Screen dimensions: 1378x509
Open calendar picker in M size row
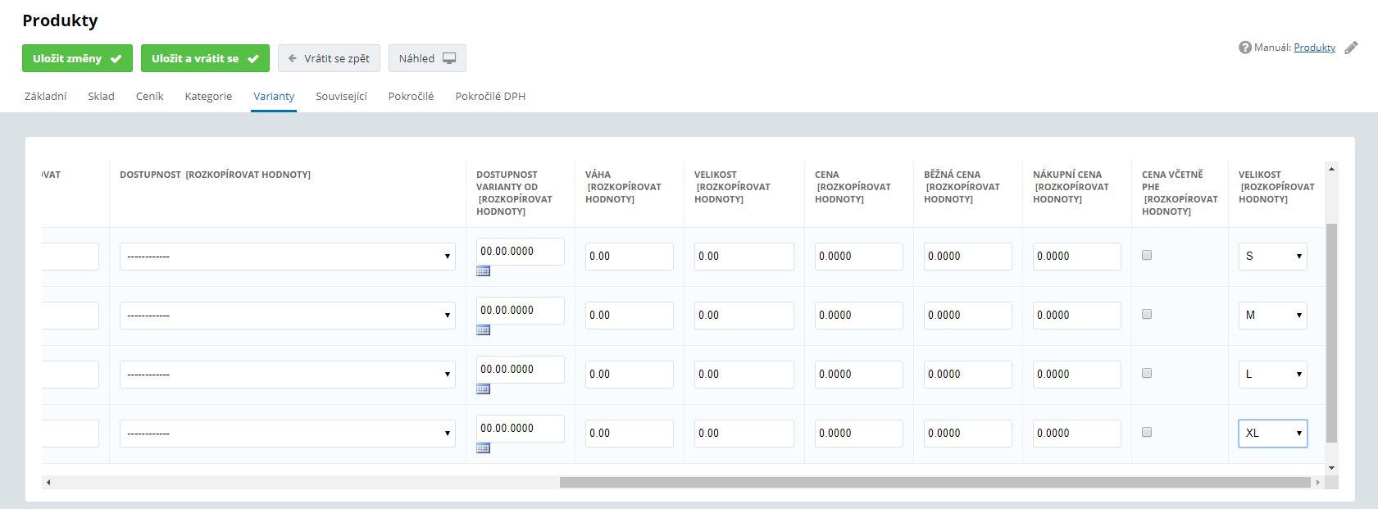click(483, 330)
